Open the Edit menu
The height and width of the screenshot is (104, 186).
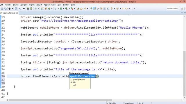tap(1, 5)
